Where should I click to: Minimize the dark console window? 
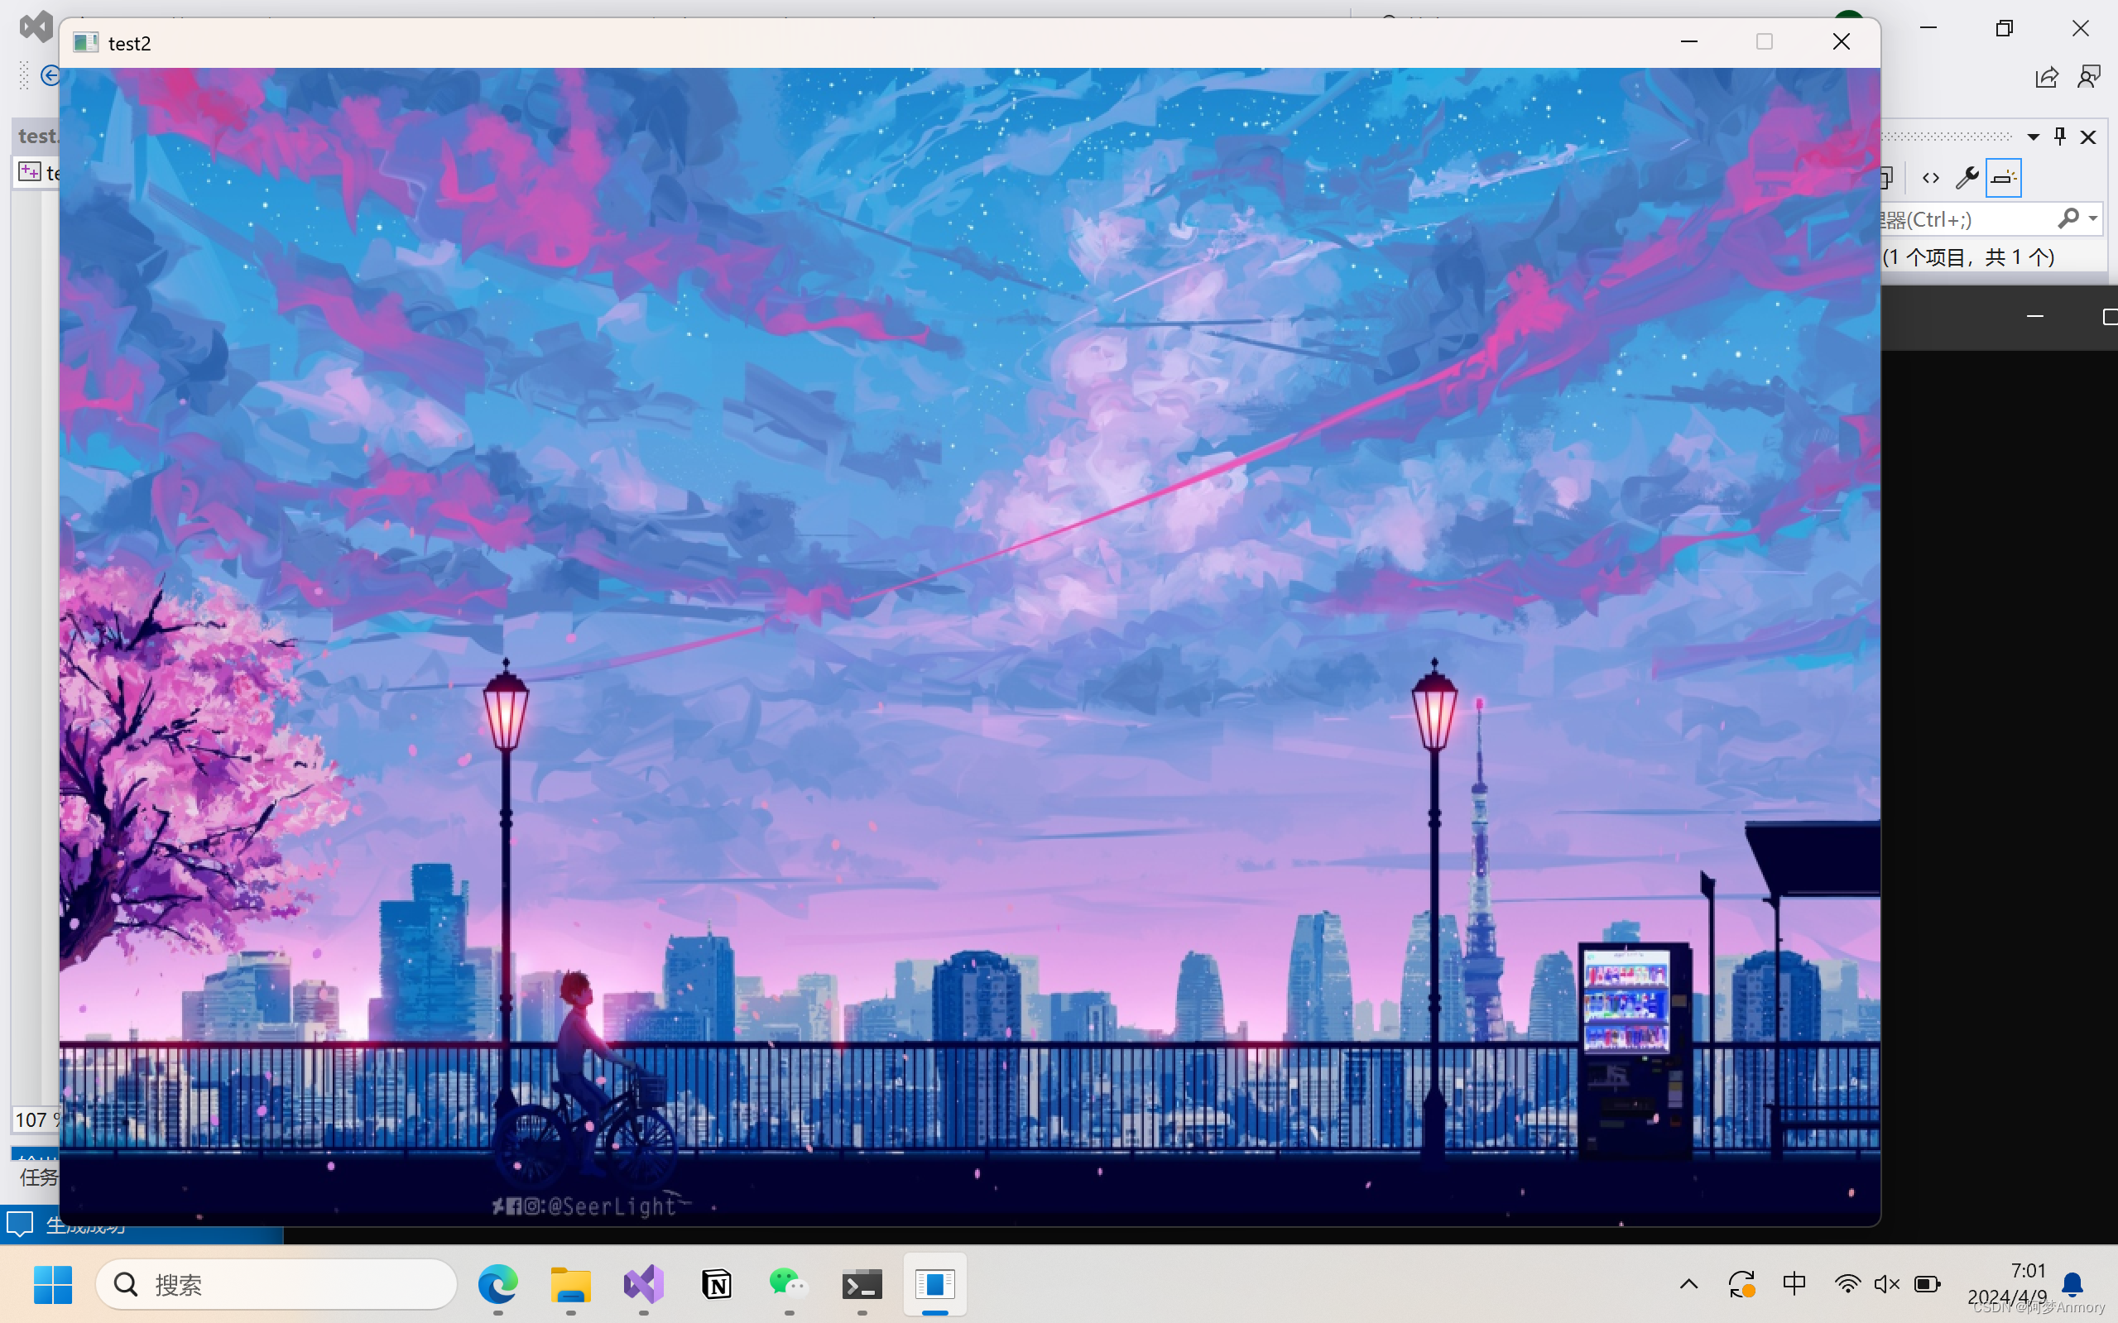pyautogui.click(x=2035, y=317)
